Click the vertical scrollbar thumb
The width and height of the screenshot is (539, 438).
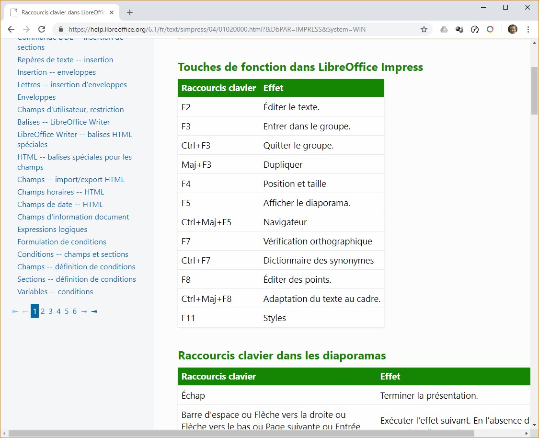tap(534, 91)
